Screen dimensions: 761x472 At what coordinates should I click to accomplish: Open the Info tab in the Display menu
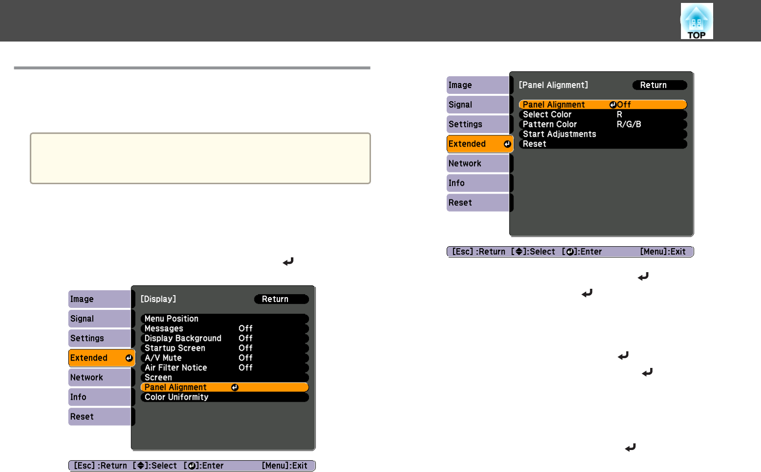[x=101, y=397]
